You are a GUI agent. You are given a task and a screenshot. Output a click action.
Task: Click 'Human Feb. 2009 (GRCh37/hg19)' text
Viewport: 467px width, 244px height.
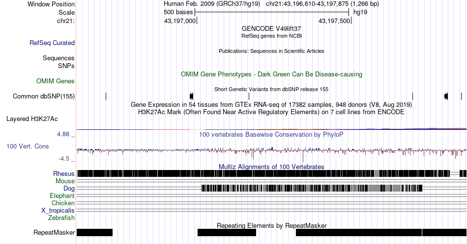[x=212, y=4]
